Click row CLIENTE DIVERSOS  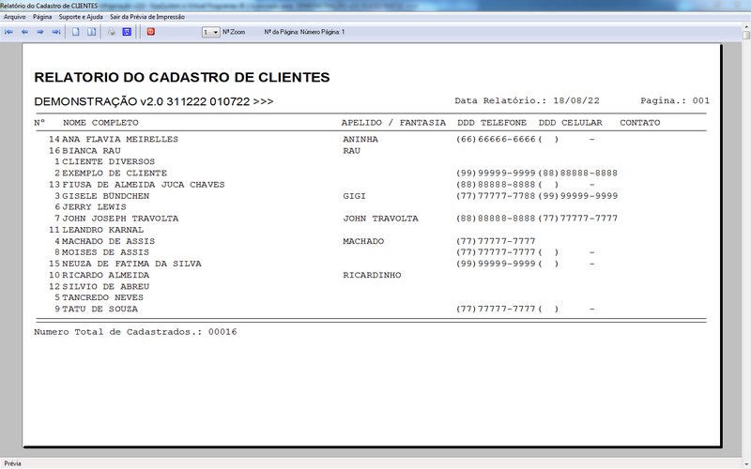point(101,161)
